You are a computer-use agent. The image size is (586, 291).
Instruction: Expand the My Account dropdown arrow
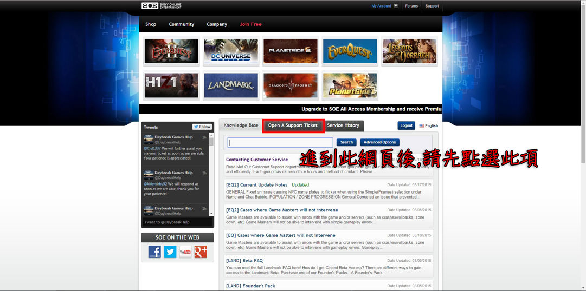coord(396,6)
